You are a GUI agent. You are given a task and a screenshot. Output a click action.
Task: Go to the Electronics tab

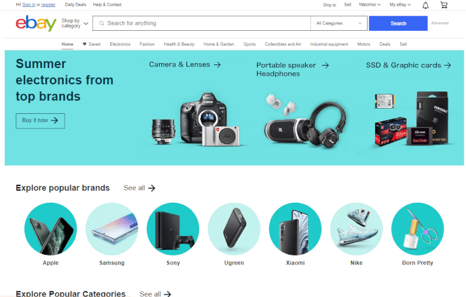point(120,44)
